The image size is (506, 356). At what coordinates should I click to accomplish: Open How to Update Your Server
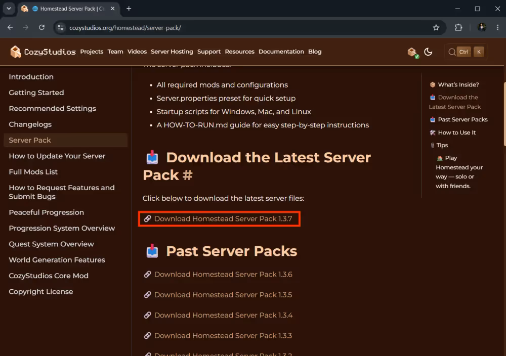[57, 156]
